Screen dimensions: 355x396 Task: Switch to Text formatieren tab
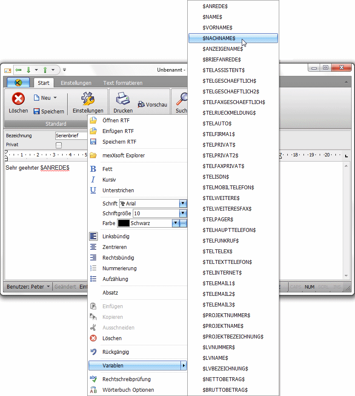point(123,83)
